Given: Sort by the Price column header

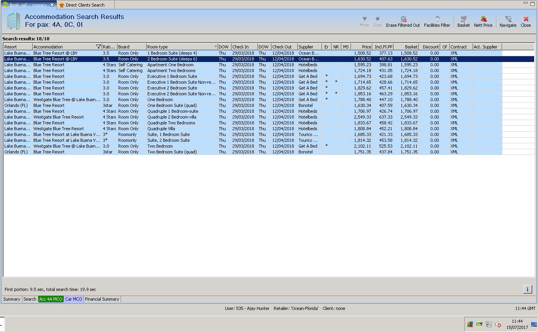Looking at the screenshot, I should (x=361, y=47).
